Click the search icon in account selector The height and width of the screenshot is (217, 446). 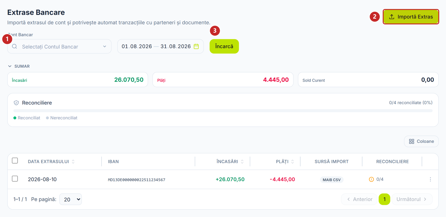(x=15, y=47)
